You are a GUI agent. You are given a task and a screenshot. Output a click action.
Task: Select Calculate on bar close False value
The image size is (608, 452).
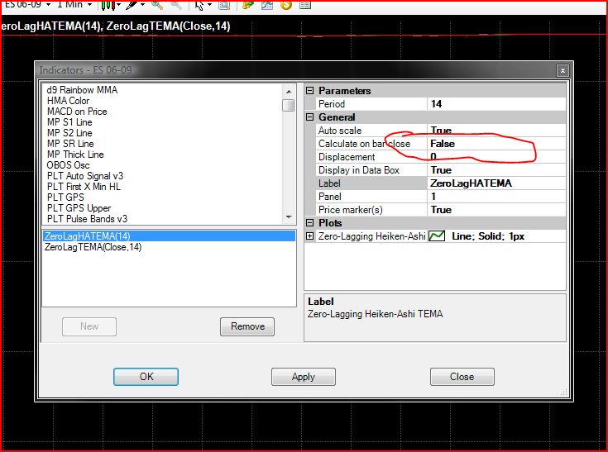click(x=496, y=144)
